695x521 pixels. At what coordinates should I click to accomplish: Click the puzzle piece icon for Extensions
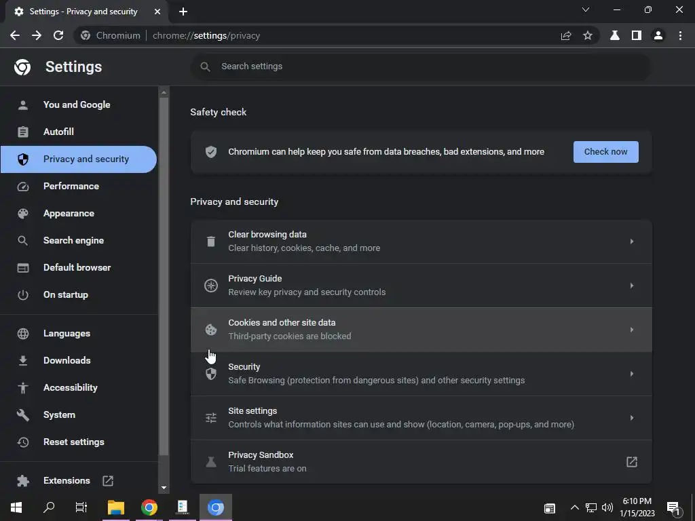coord(23,481)
